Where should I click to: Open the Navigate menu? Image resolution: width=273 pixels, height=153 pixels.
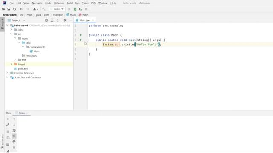point(37,3)
